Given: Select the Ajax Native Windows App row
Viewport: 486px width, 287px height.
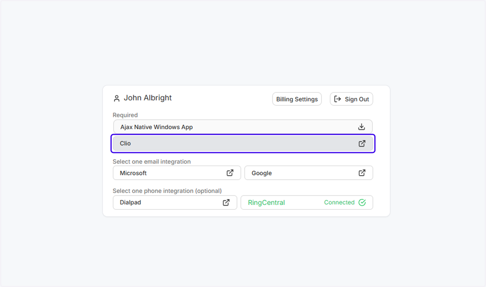Looking at the screenshot, I should click(243, 127).
